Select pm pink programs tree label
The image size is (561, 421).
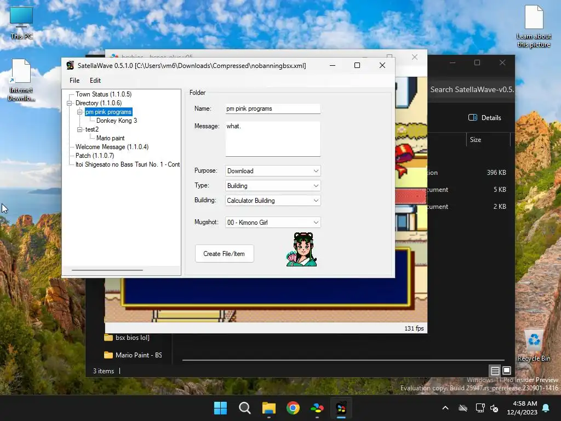tap(108, 112)
